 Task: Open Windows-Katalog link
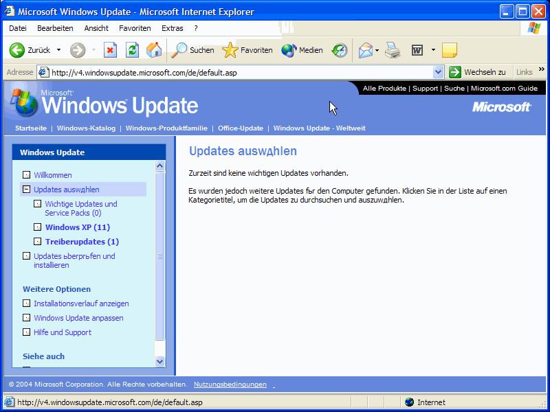pos(86,128)
